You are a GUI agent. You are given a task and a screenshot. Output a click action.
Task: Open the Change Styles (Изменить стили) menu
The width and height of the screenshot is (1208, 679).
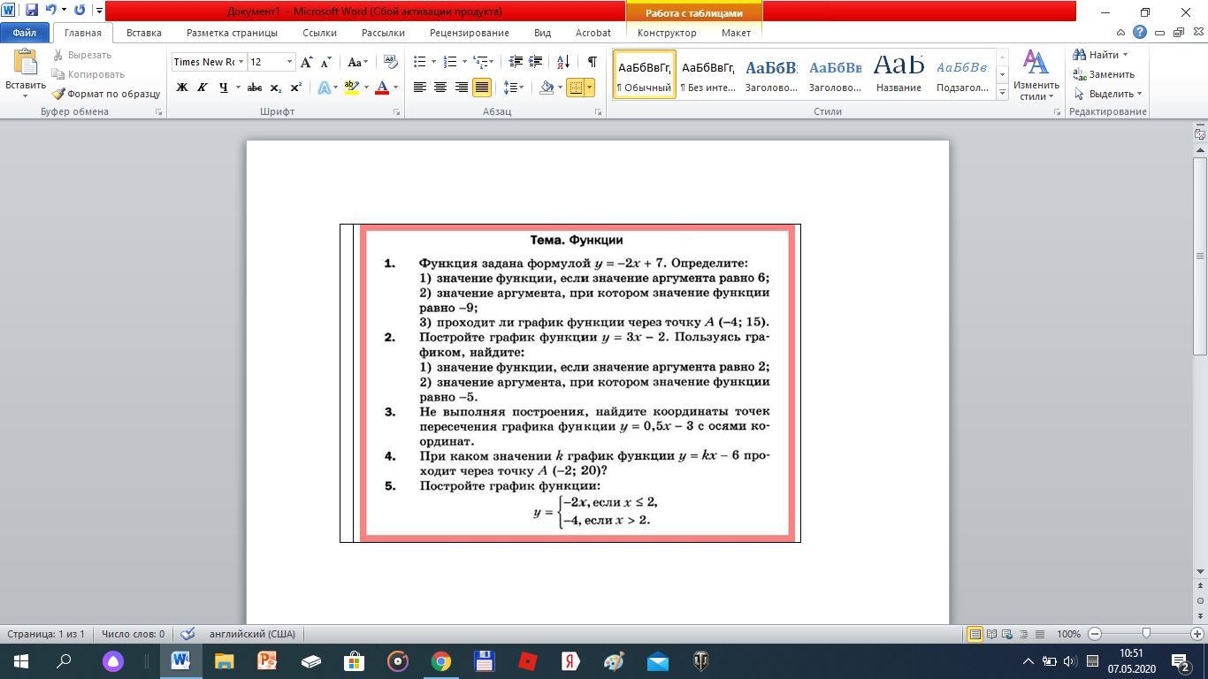tap(1036, 75)
